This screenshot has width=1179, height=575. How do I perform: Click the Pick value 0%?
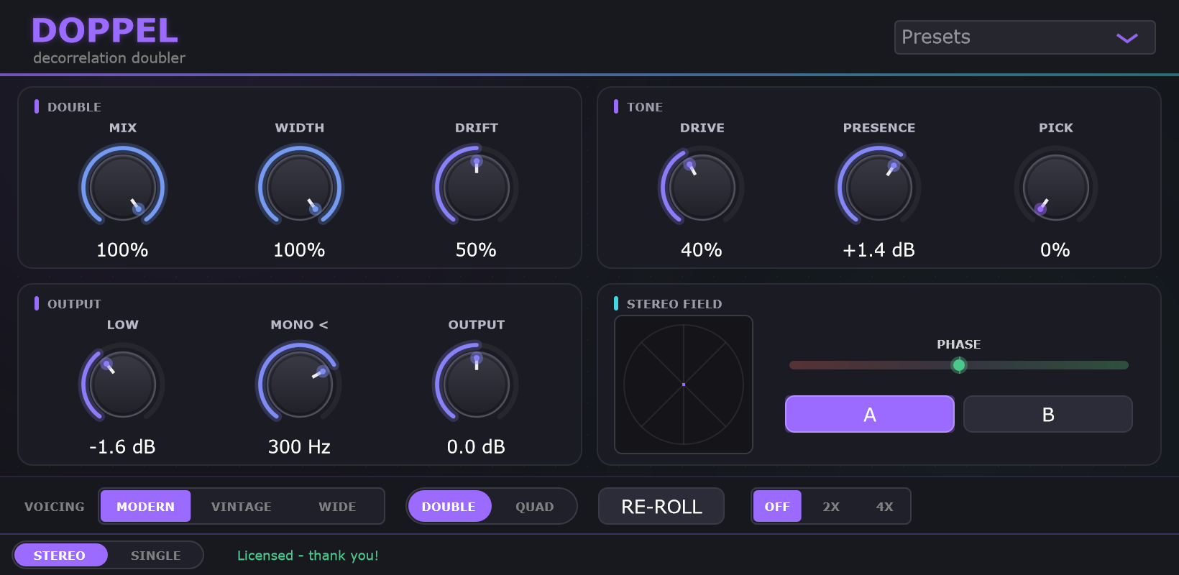(x=1056, y=250)
